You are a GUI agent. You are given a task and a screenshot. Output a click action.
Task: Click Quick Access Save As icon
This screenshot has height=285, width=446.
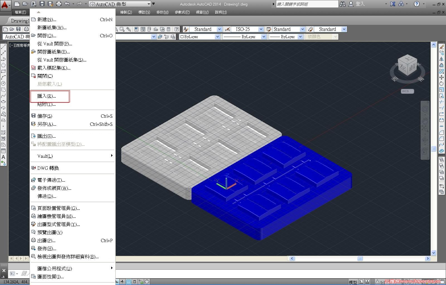[50, 4]
